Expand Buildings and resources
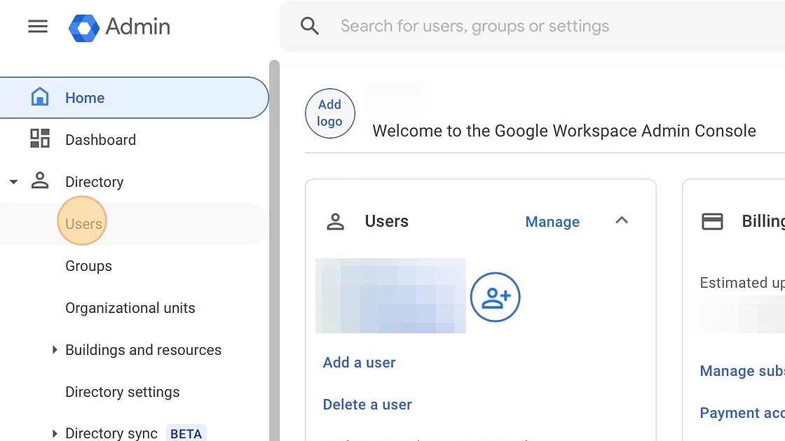785x441 pixels. [55, 349]
